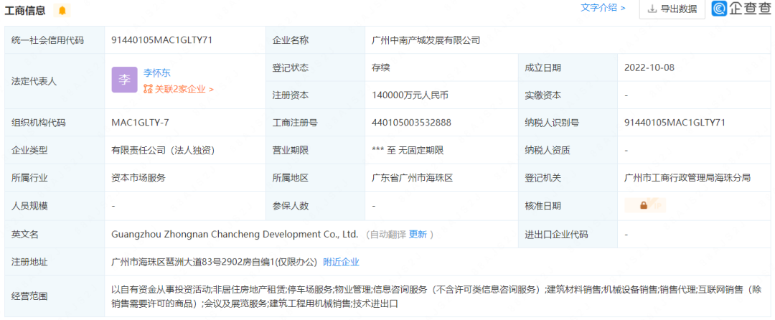Click business term *** 至 无固定期限
The image size is (775, 320).
[408, 150]
